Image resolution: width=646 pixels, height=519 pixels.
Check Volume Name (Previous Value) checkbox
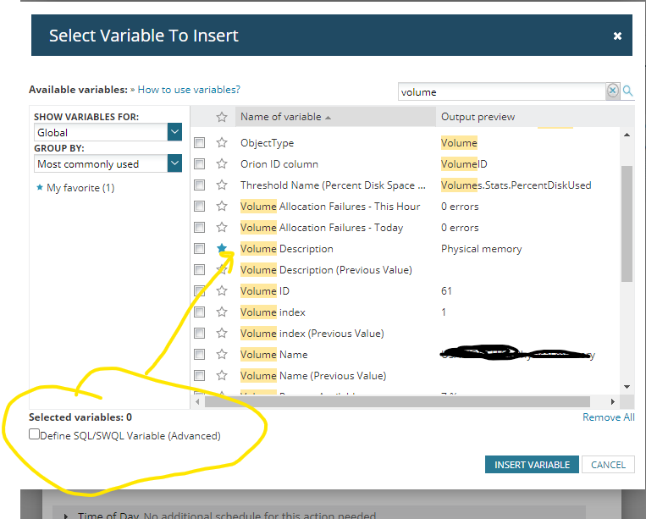pyautogui.click(x=200, y=376)
